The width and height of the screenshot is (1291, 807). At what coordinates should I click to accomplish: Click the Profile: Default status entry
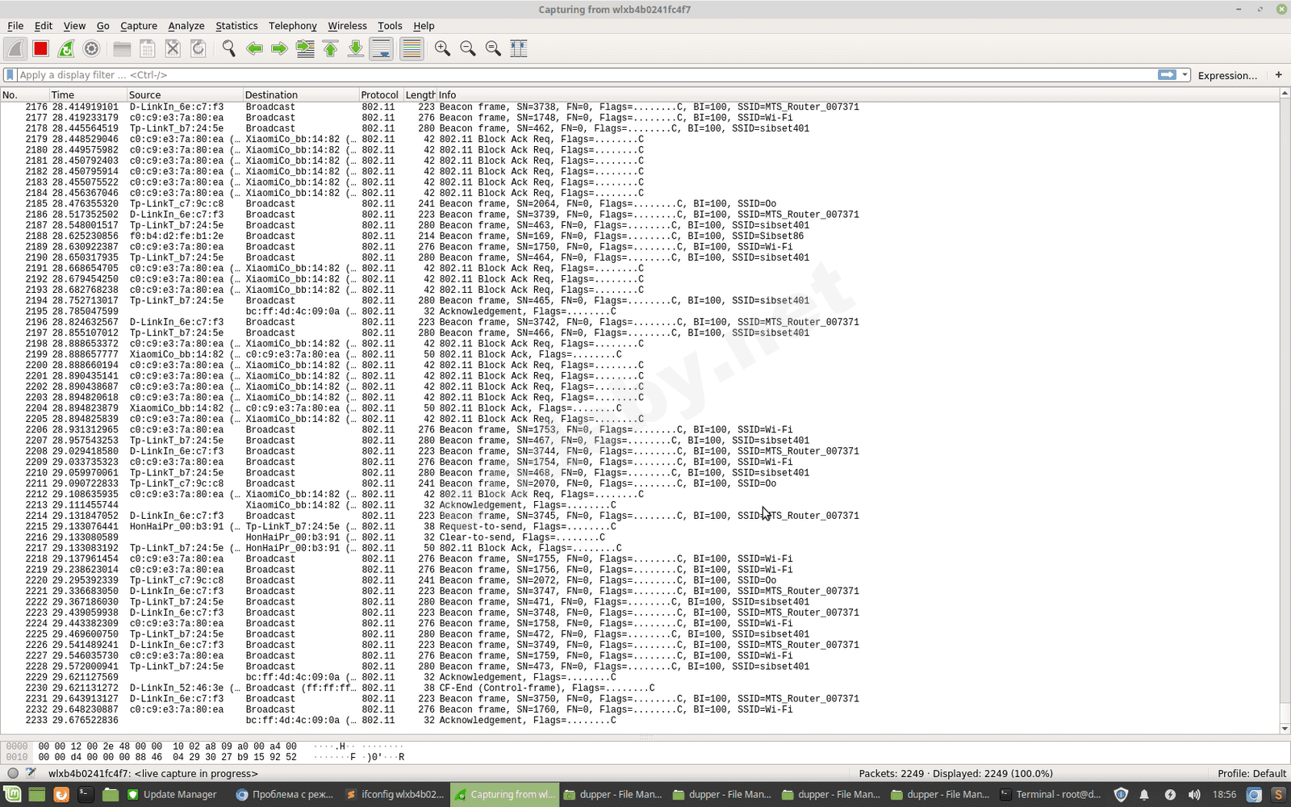click(x=1251, y=773)
